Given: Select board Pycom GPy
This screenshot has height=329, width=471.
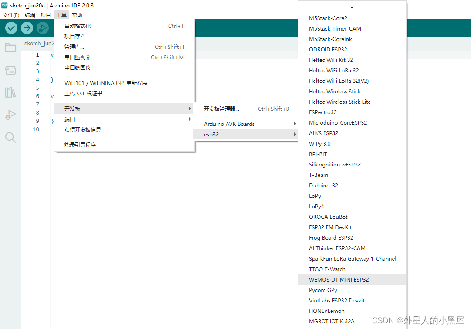Looking at the screenshot, I should pos(352,290).
